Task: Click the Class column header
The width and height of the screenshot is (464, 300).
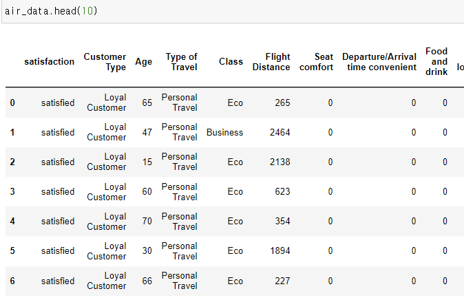Action: pyautogui.click(x=231, y=61)
